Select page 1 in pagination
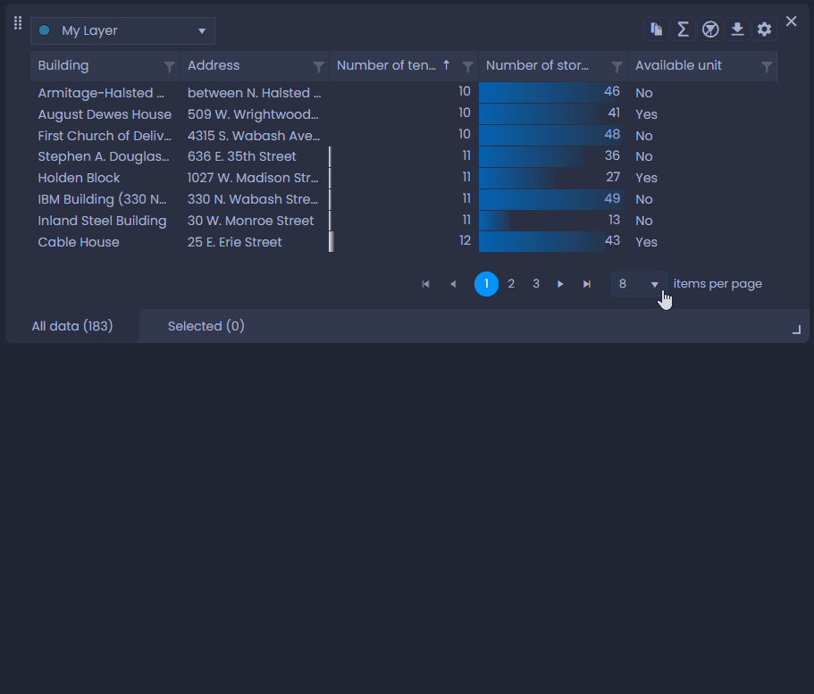This screenshot has width=814, height=694. tap(486, 284)
